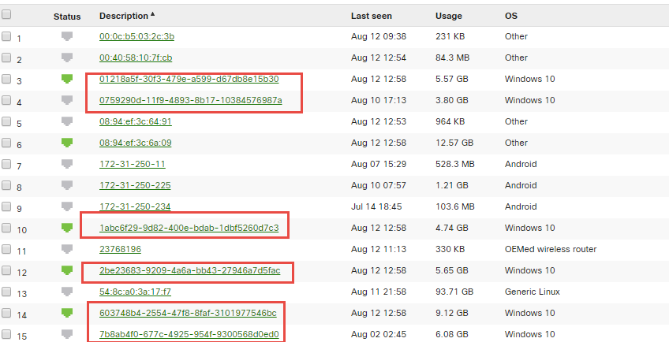
Task: Open client 603748b4-2554-47f8-8faf-3101977546bc
Action: [x=188, y=313]
